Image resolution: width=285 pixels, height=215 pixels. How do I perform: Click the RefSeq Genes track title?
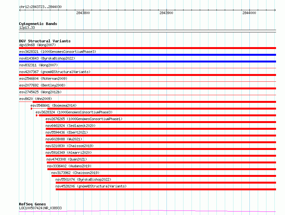tap(32, 204)
